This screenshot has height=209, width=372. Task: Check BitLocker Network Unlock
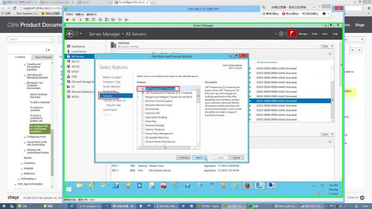coord(143,105)
